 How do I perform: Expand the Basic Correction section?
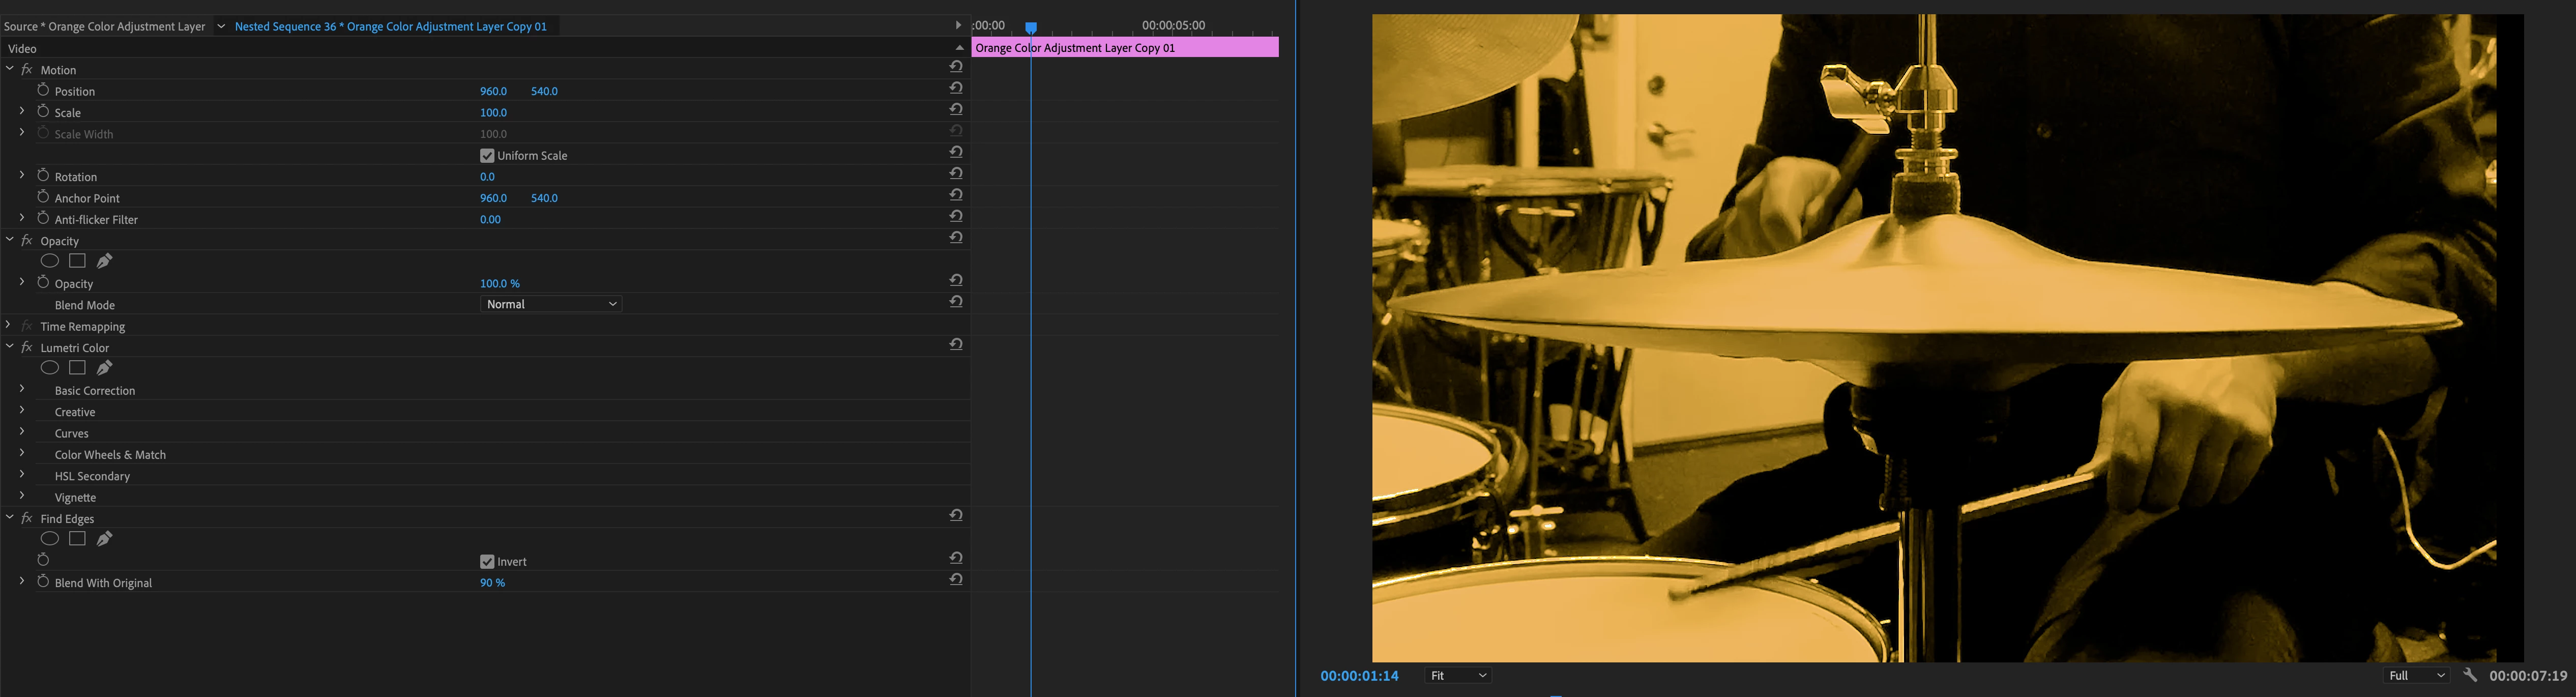22,389
